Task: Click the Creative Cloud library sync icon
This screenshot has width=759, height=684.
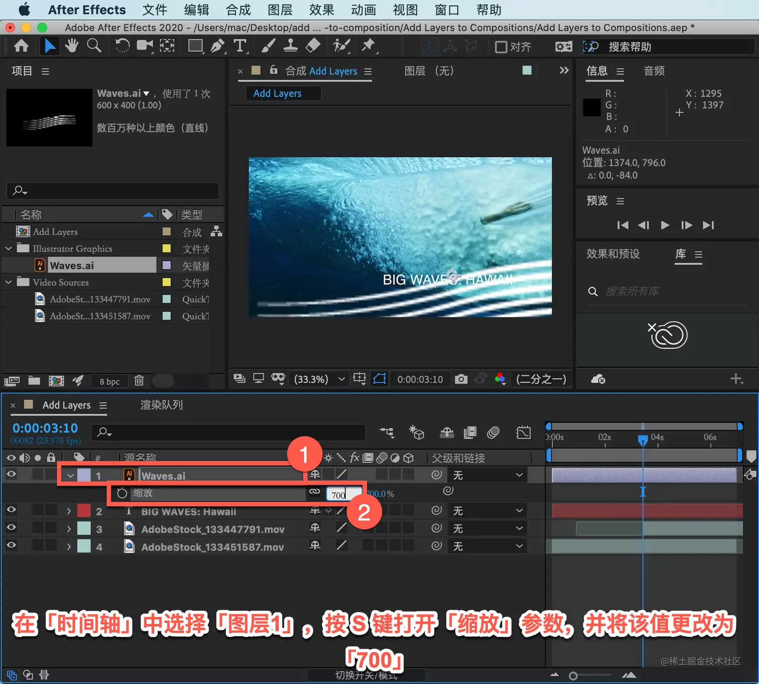Action: point(598,379)
